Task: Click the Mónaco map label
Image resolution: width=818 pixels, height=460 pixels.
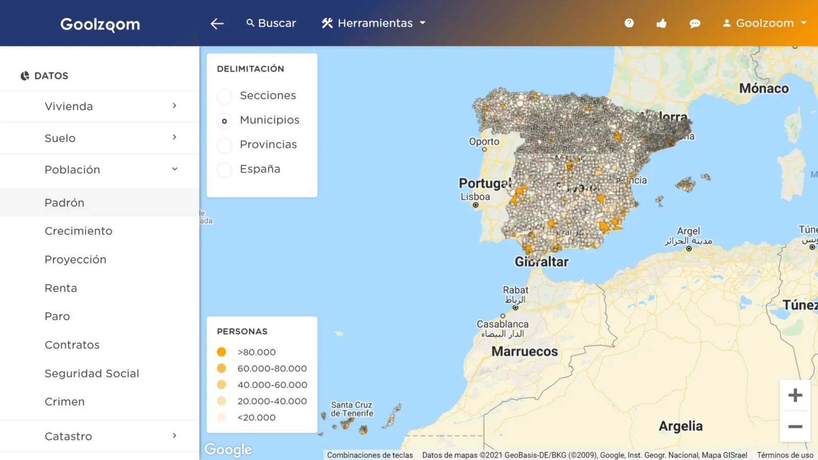Action: click(x=764, y=88)
